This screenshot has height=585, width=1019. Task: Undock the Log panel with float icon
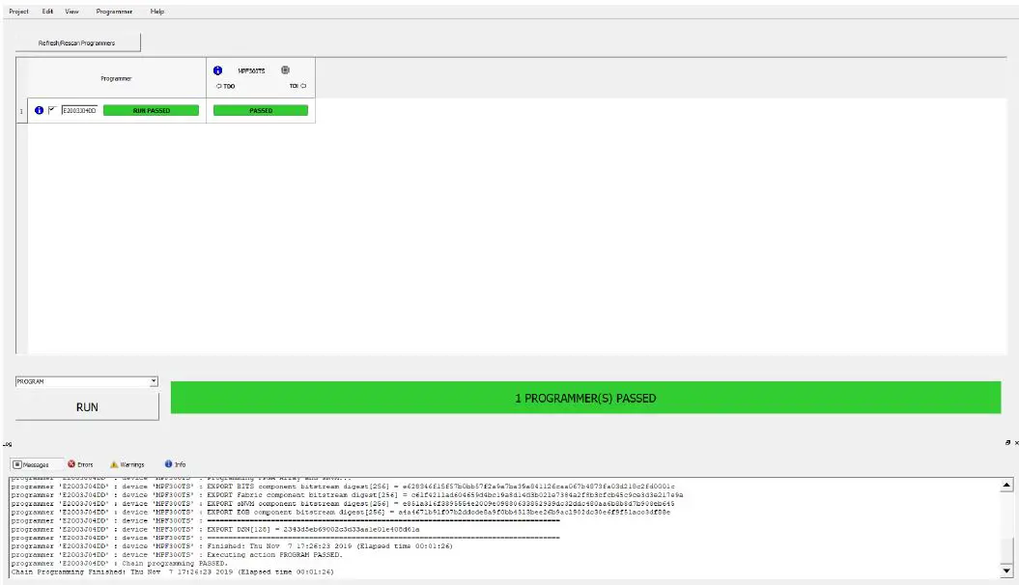[1007, 443]
